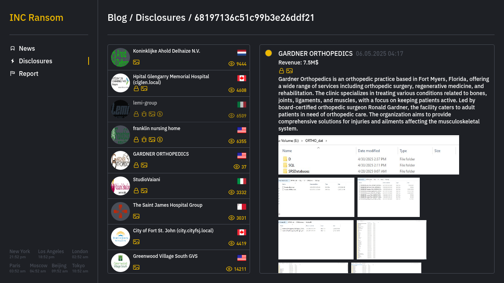Click Blog in the breadcrumb
Screen dimensions: 504x283
click(117, 18)
